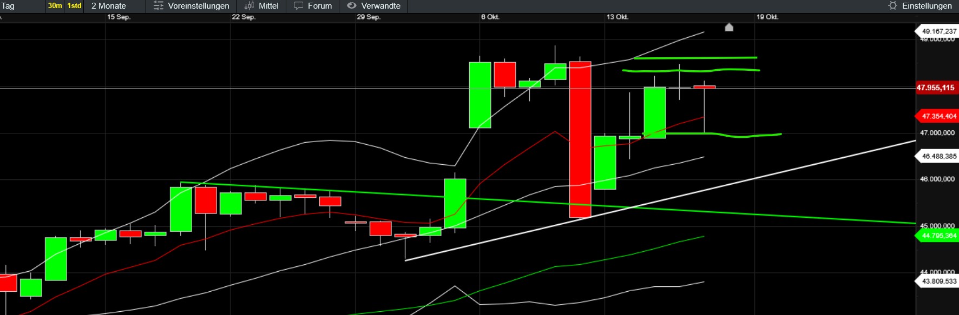This screenshot has width=959, height=315.
Task: Click the candlestick Mittel icon
Action: coord(249,6)
